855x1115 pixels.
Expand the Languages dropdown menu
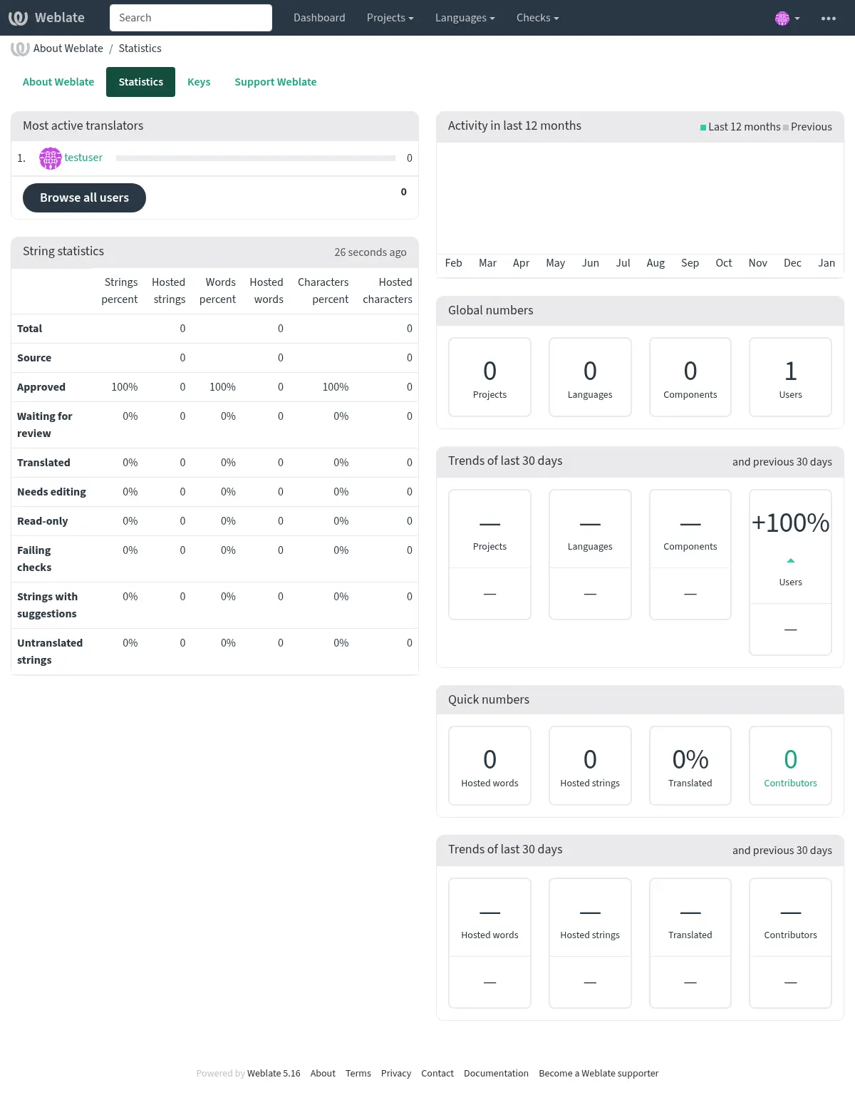coord(465,18)
